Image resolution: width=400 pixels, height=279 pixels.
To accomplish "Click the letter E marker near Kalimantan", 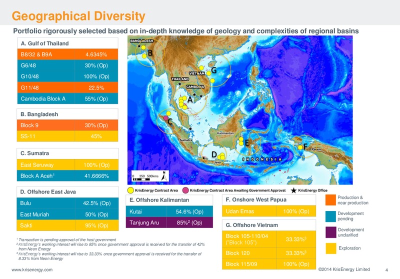I will coord(246,143).
